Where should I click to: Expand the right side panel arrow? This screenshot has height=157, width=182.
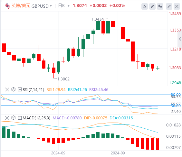180,39
